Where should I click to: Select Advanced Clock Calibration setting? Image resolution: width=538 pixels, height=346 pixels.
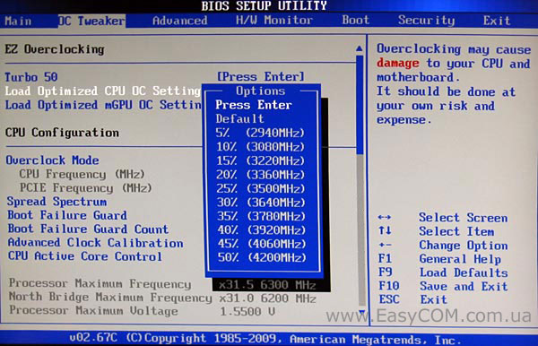pyautogui.click(x=95, y=243)
